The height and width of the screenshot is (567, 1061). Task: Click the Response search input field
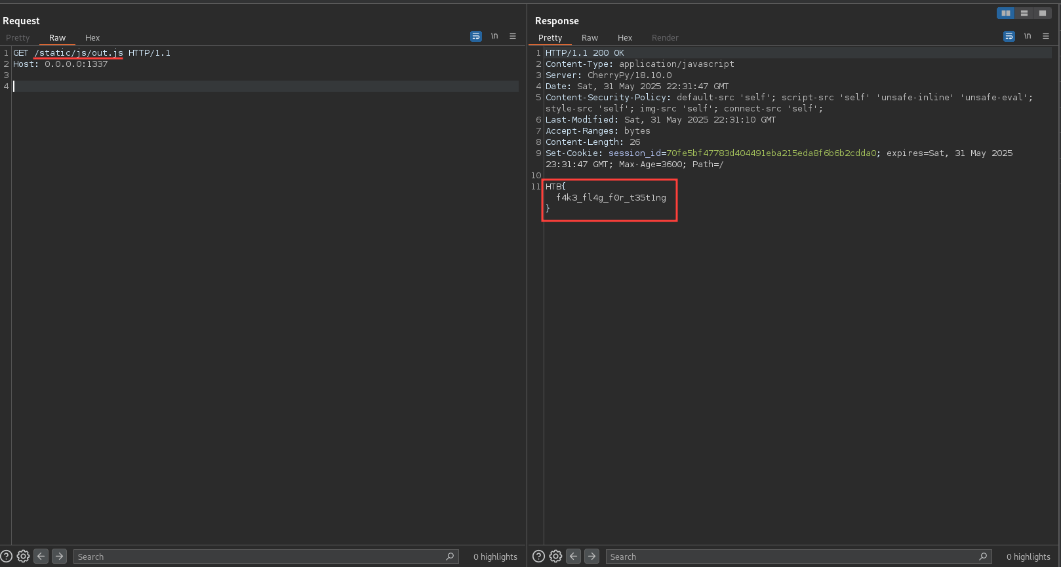pos(791,557)
